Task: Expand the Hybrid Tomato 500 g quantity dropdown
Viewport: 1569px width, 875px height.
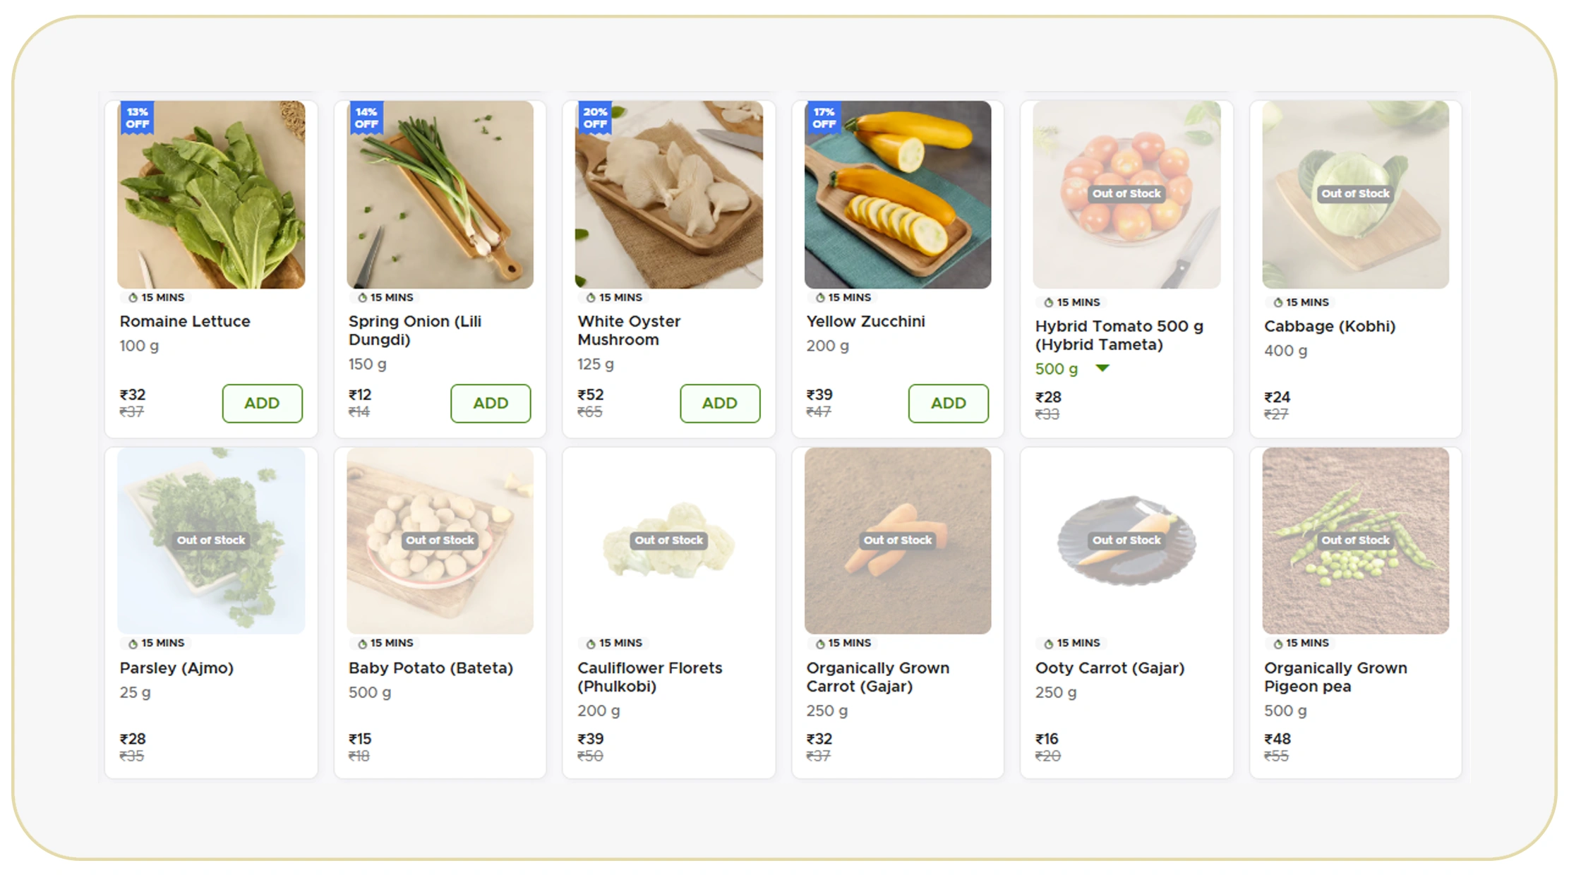Action: point(1102,368)
